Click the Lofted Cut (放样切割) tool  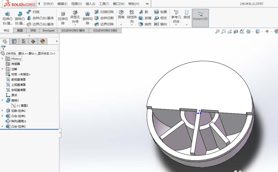[104, 18]
